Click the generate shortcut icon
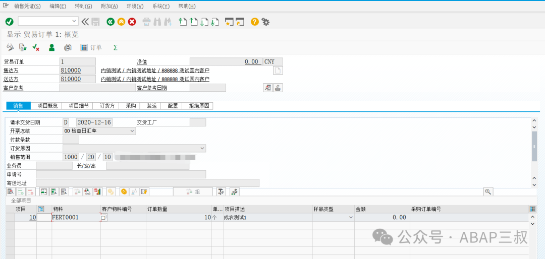The height and width of the screenshot is (259, 545). pos(240,22)
